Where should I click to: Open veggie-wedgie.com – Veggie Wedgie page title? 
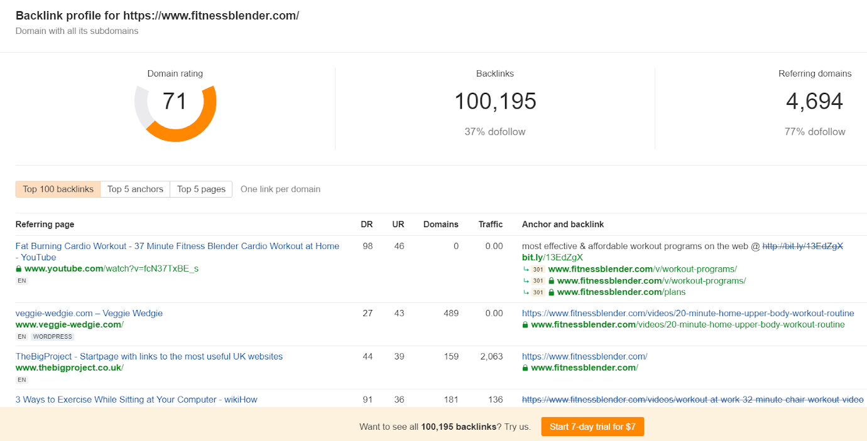(89, 313)
